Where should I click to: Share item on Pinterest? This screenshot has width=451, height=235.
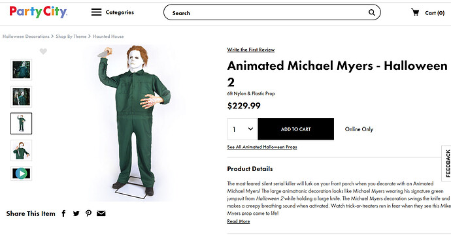[x=89, y=213]
